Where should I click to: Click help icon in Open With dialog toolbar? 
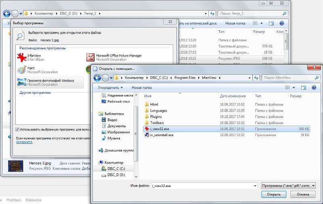click(x=314, y=88)
